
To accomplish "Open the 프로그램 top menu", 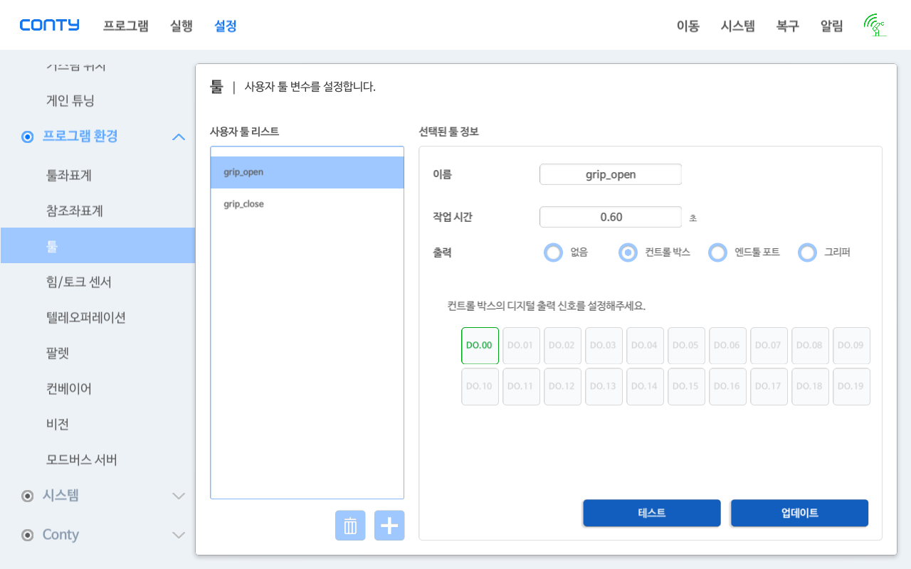I will (x=126, y=26).
